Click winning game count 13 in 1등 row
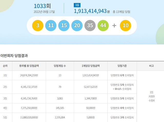This screenshot has width=164, height=122. click(x=60, y=75)
